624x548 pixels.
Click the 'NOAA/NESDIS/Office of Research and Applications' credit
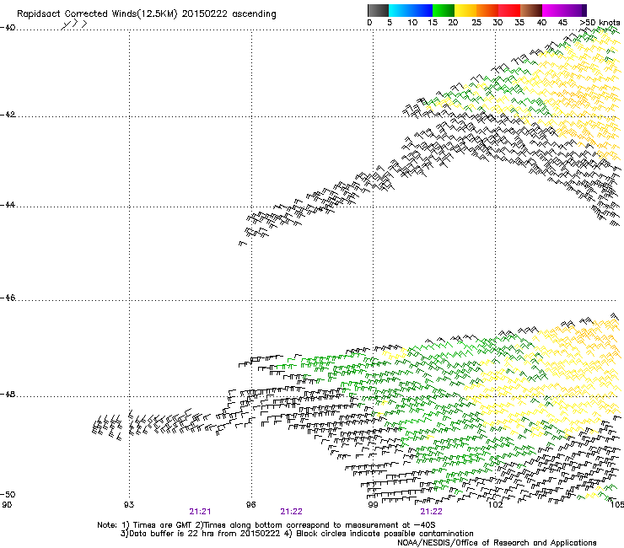pyautogui.click(x=497, y=543)
